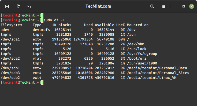
Task: Click the '10183004' used value
Action: coord(84,73)
